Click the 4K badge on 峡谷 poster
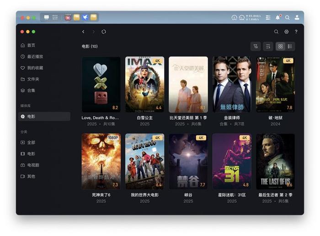 click(201, 138)
